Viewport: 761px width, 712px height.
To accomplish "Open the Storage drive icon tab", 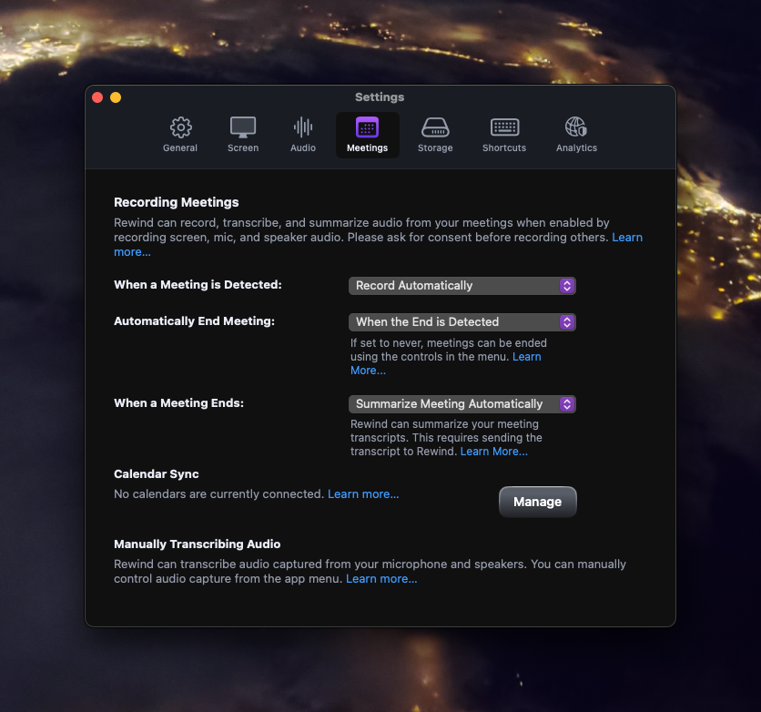I will click(x=435, y=127).
